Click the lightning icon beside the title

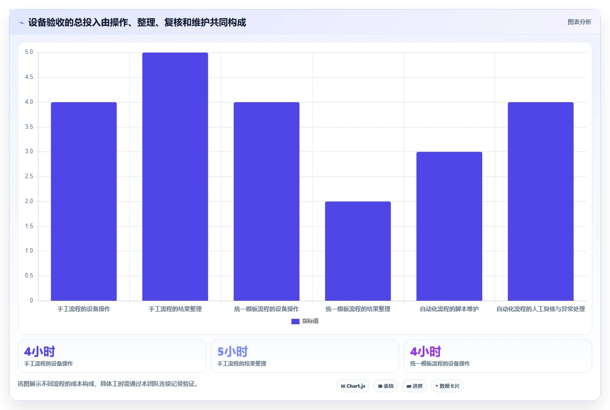(21, 23)
